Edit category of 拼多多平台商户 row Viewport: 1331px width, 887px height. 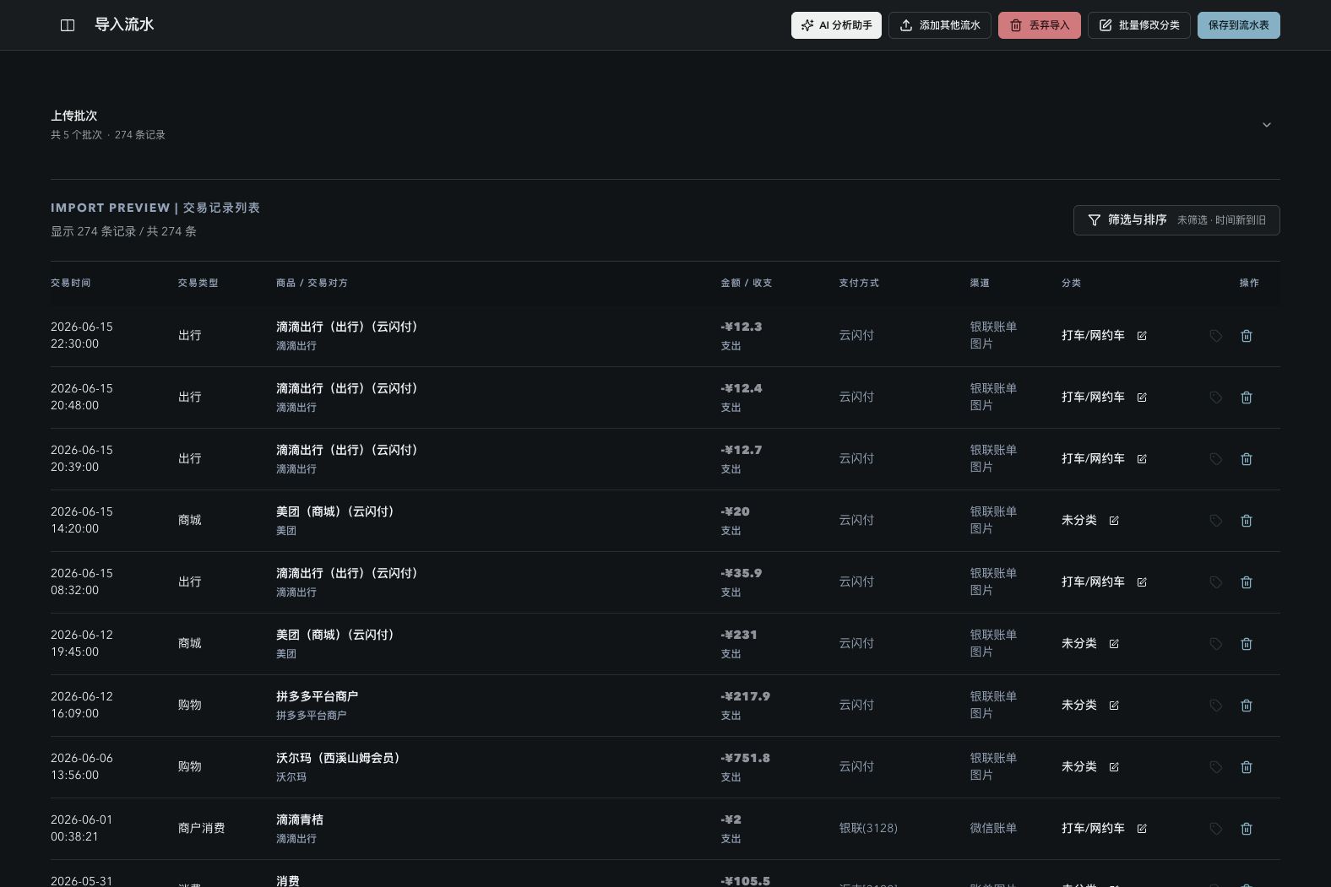tap(1114, 706)
